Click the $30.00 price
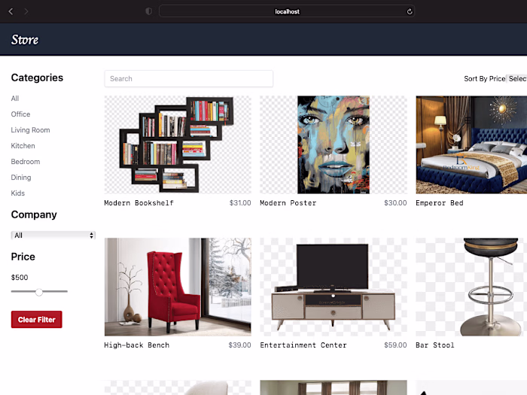This screenshot has width=527, height=395. click(395, 203)
